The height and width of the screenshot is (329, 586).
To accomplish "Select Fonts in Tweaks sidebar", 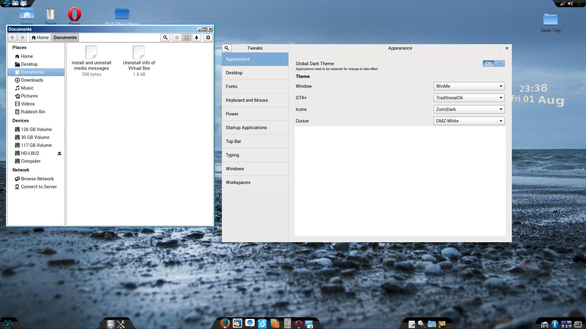I will (x=232, y=87).
